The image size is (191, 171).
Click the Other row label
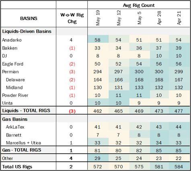pyautogui.click(x=8, y=159)
